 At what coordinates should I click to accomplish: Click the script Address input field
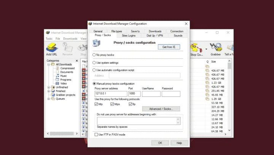point(145,75)
